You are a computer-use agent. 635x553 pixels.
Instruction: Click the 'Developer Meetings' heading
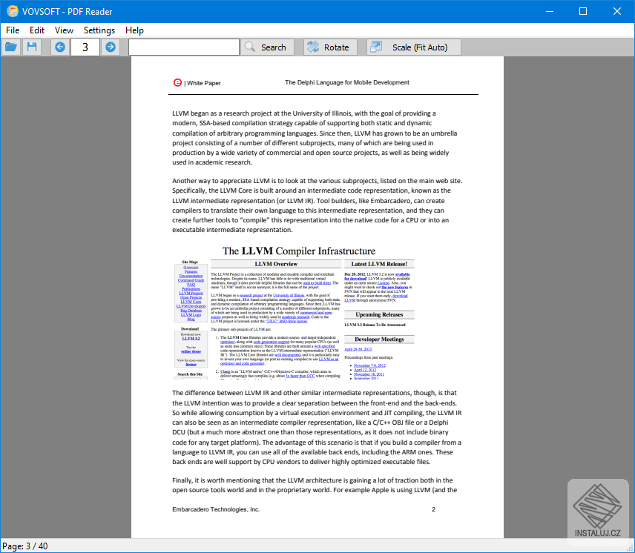[x=379, y=339]
